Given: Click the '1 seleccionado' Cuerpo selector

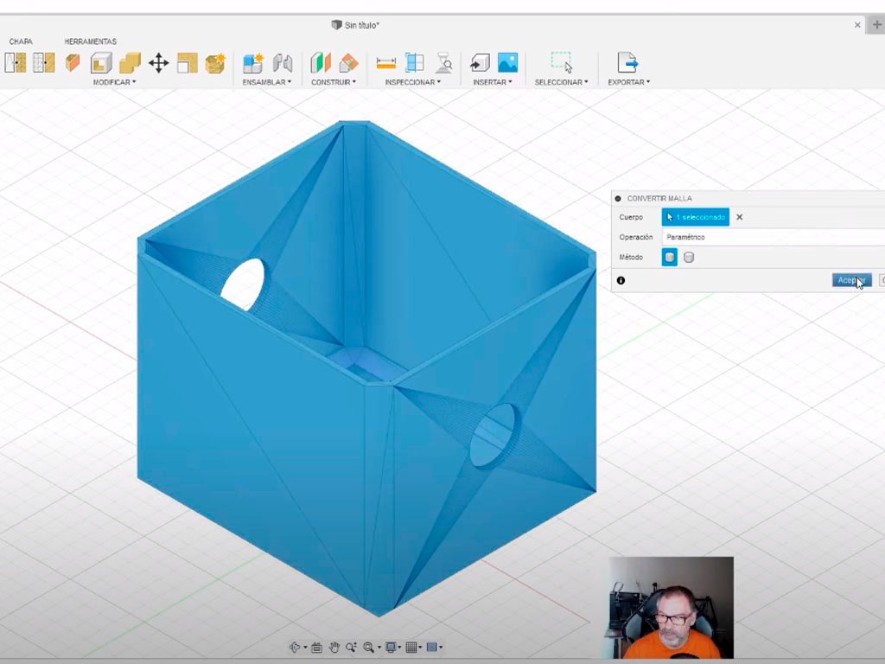Looking at the screenshot, I should point(696,217).
